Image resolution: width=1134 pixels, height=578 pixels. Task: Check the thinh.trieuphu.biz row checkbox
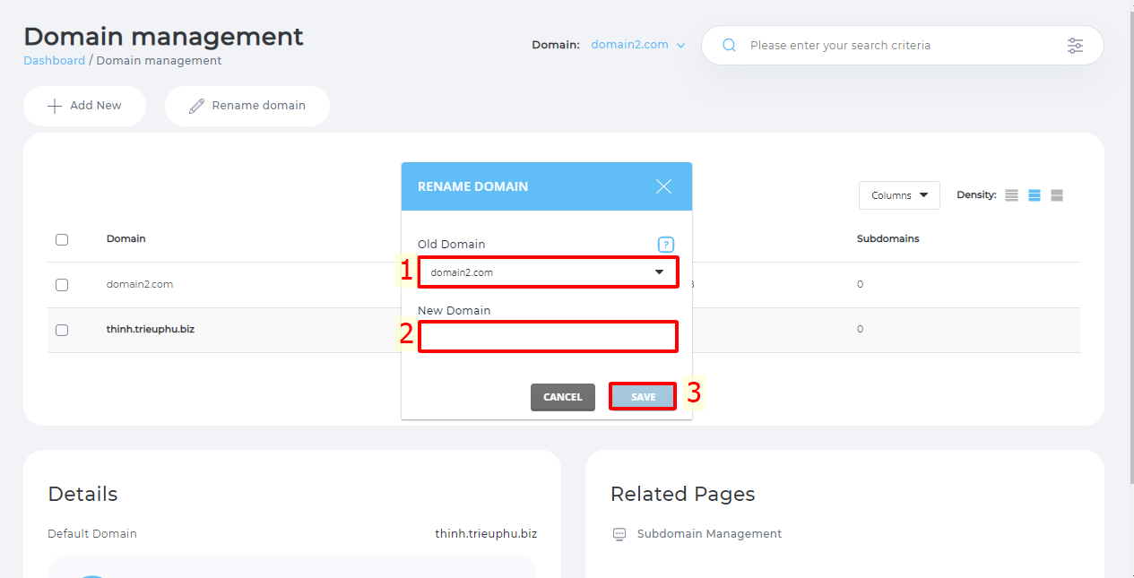(x=62, y=330)
